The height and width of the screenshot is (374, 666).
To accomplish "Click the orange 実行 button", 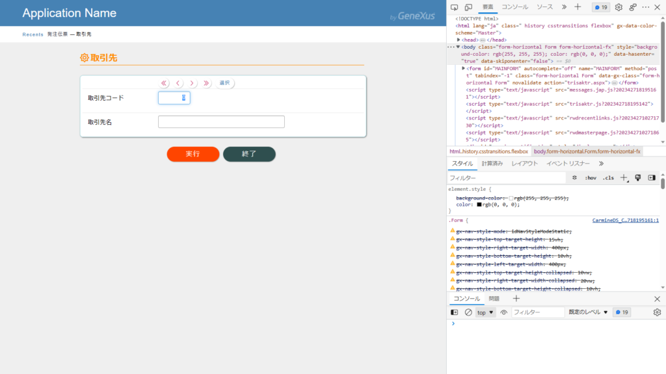I will pos(193,154).
